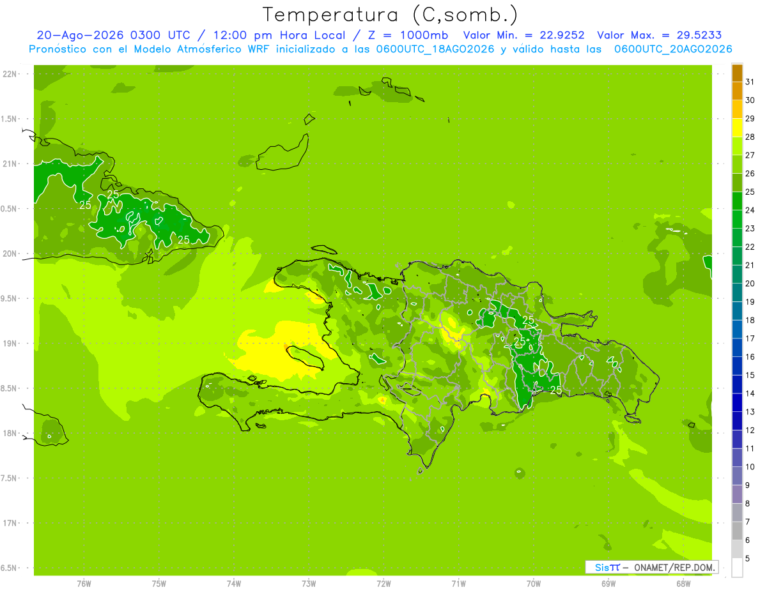
Task: Select the "Valor Max. = 29.5233" value
Action: [660, 35]
